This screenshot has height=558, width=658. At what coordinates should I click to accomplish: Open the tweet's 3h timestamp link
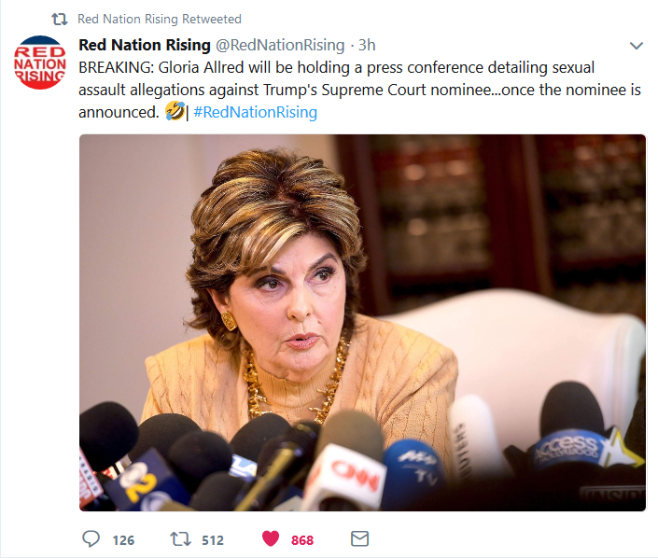click(x=367, y=45)
